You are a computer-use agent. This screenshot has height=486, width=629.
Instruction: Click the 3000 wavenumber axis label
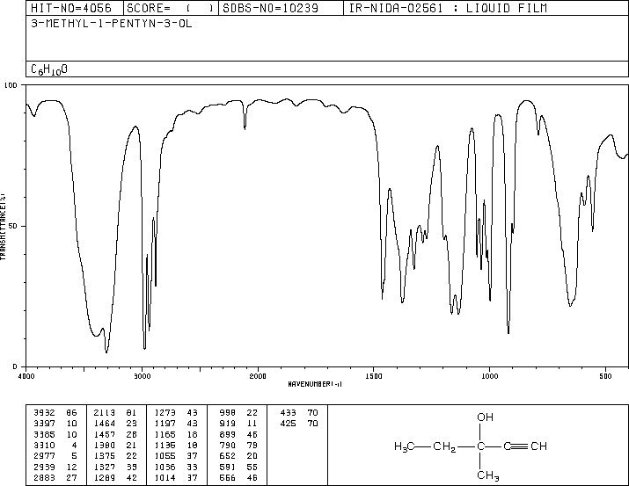coord(143,376)
